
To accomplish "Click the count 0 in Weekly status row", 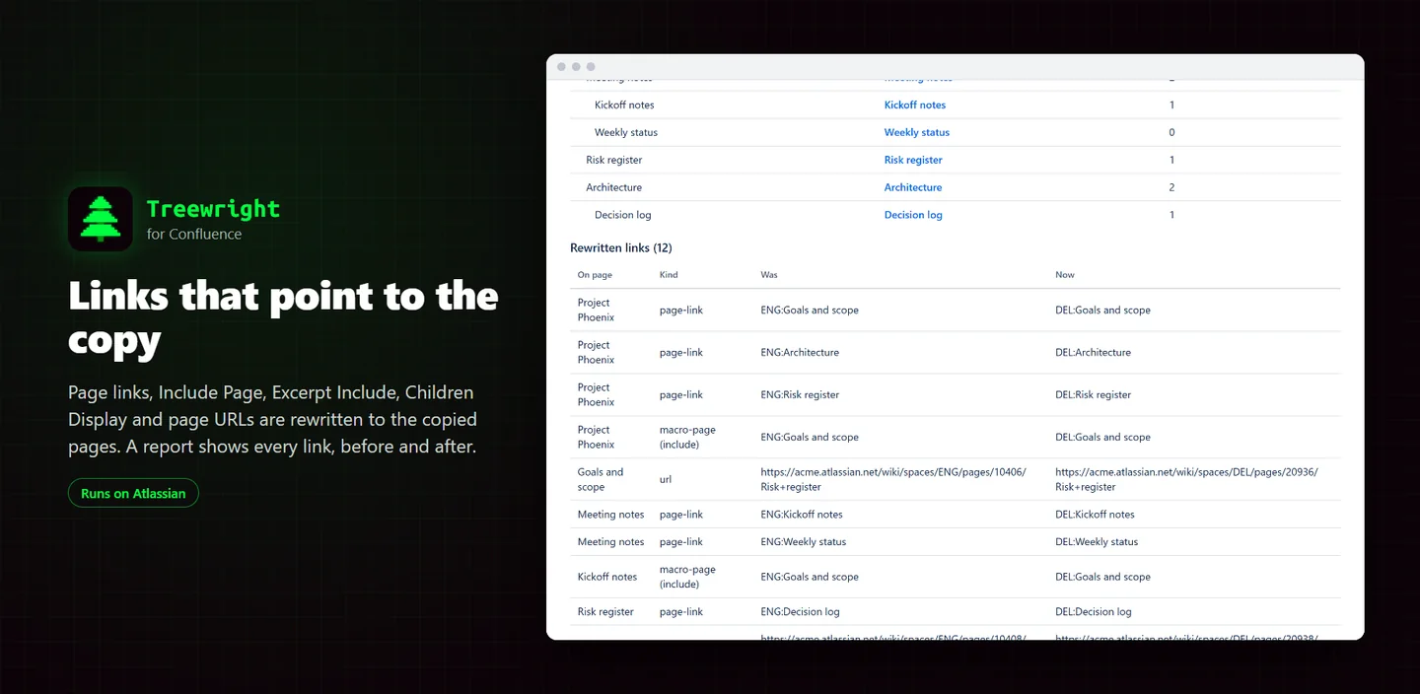I will [1171, 132].
